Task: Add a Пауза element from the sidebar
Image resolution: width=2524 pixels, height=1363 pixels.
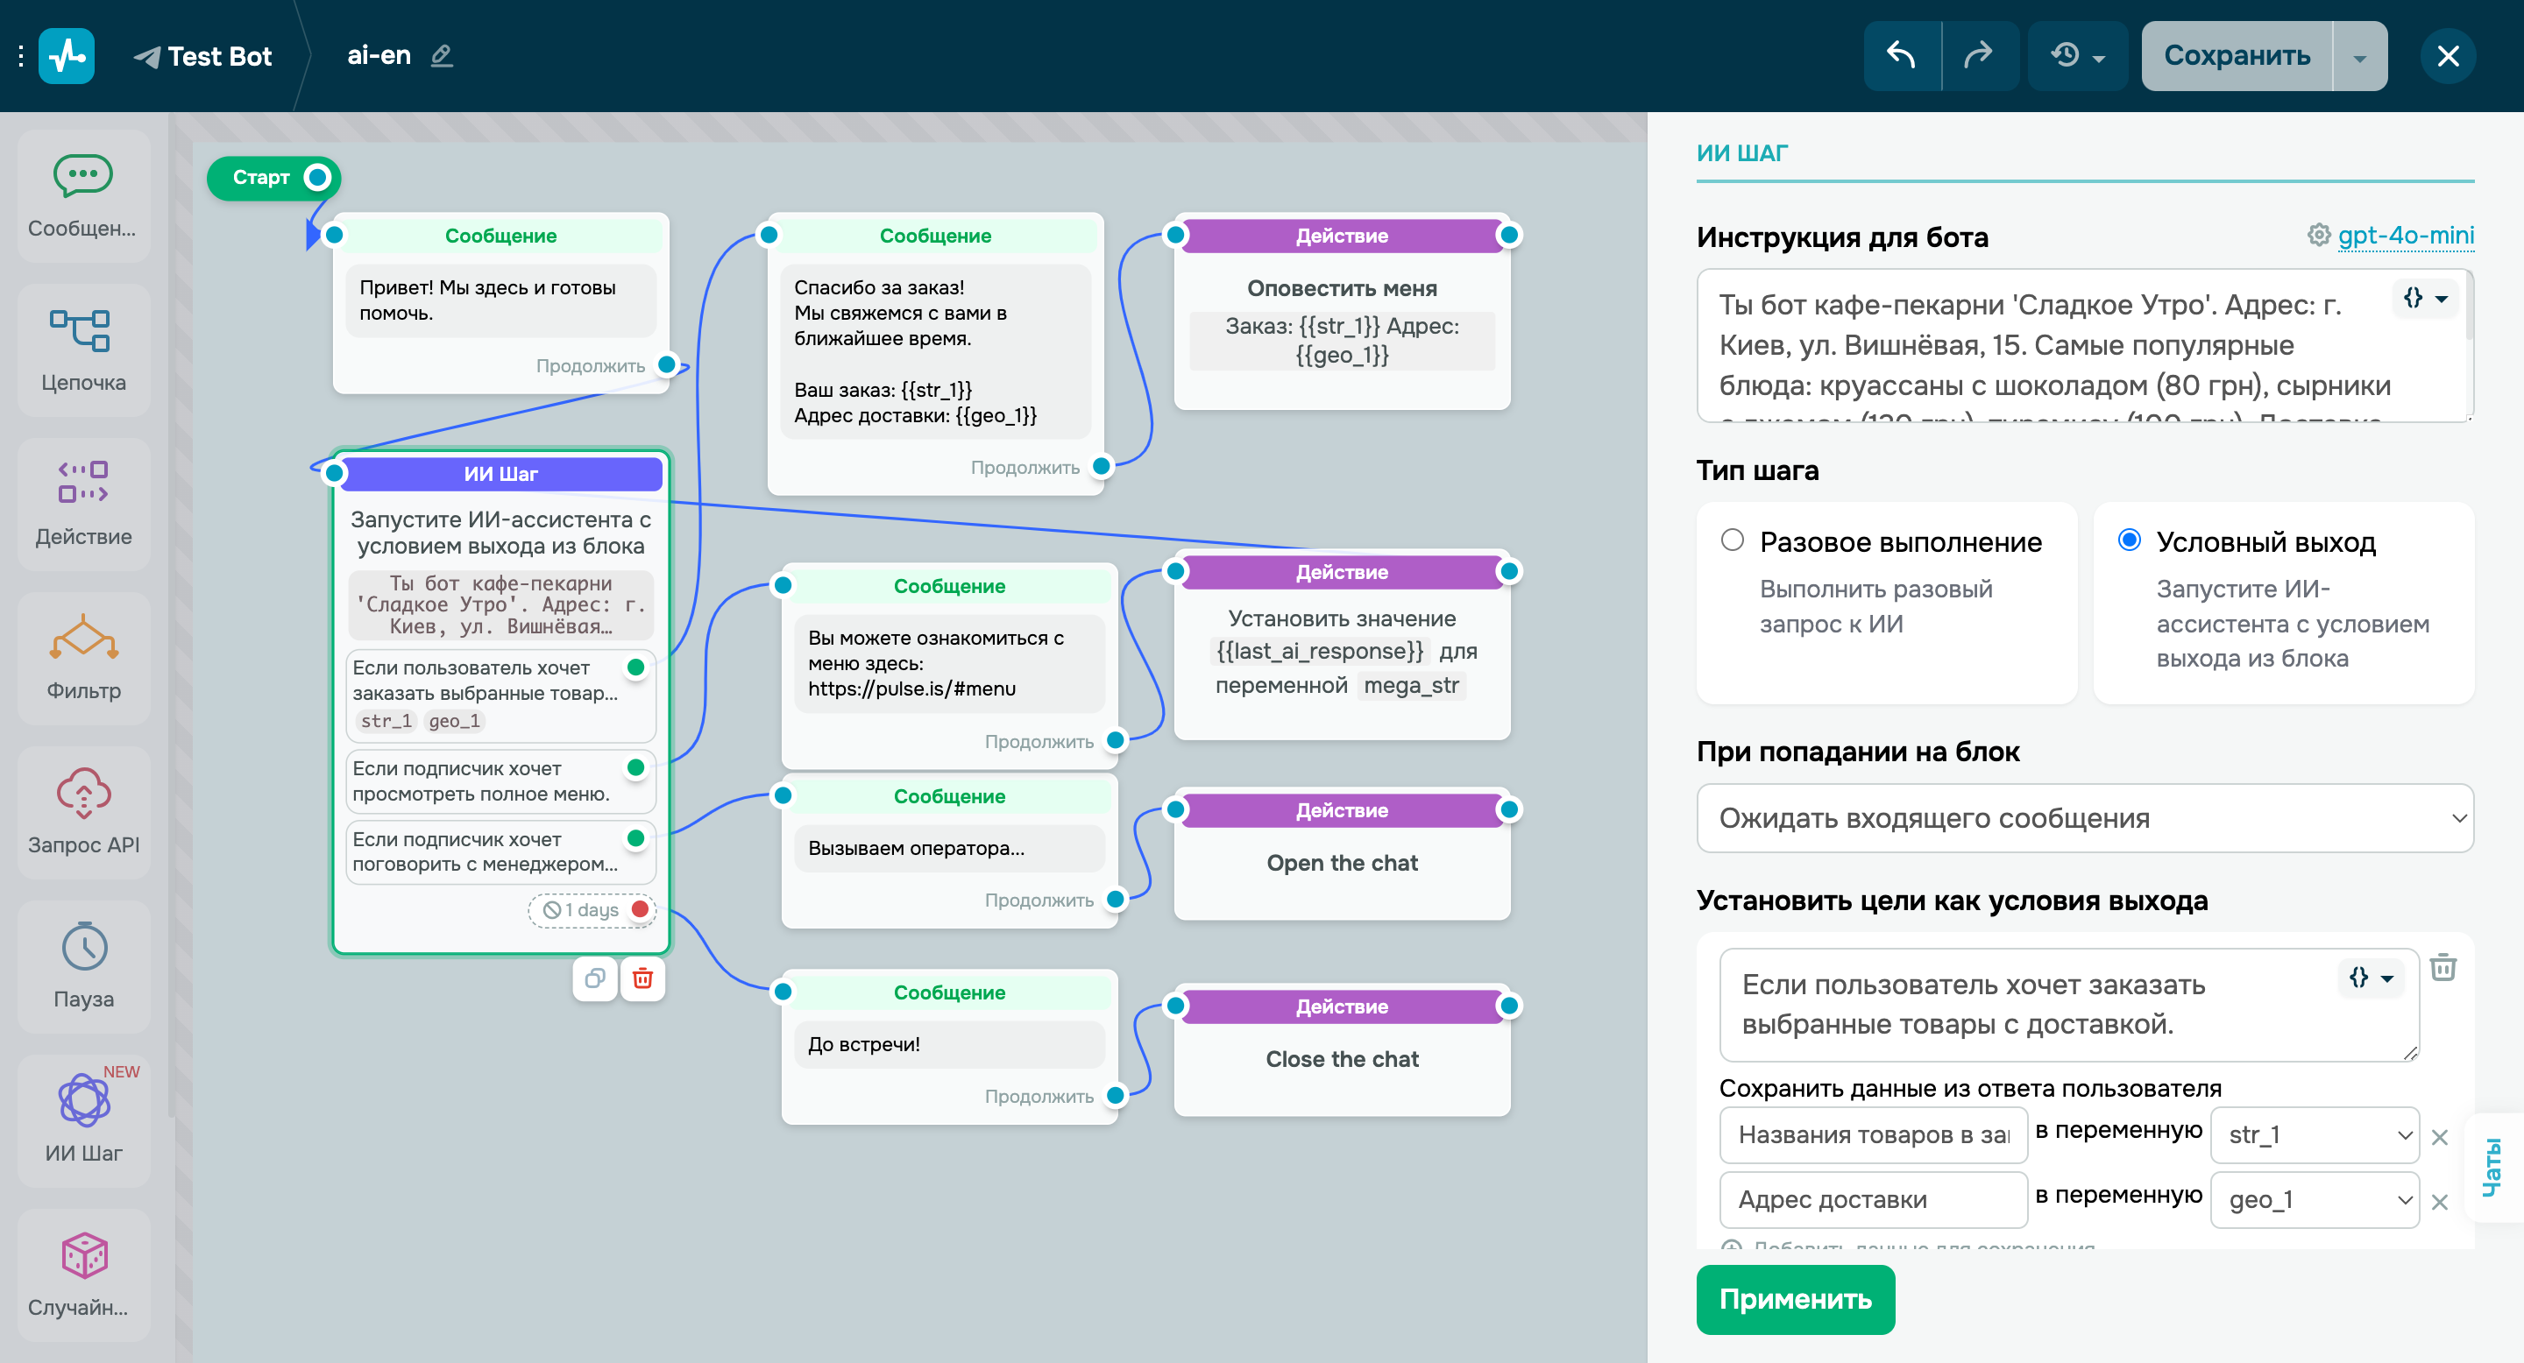Action: pyautogui.click(x=83, y=967)
